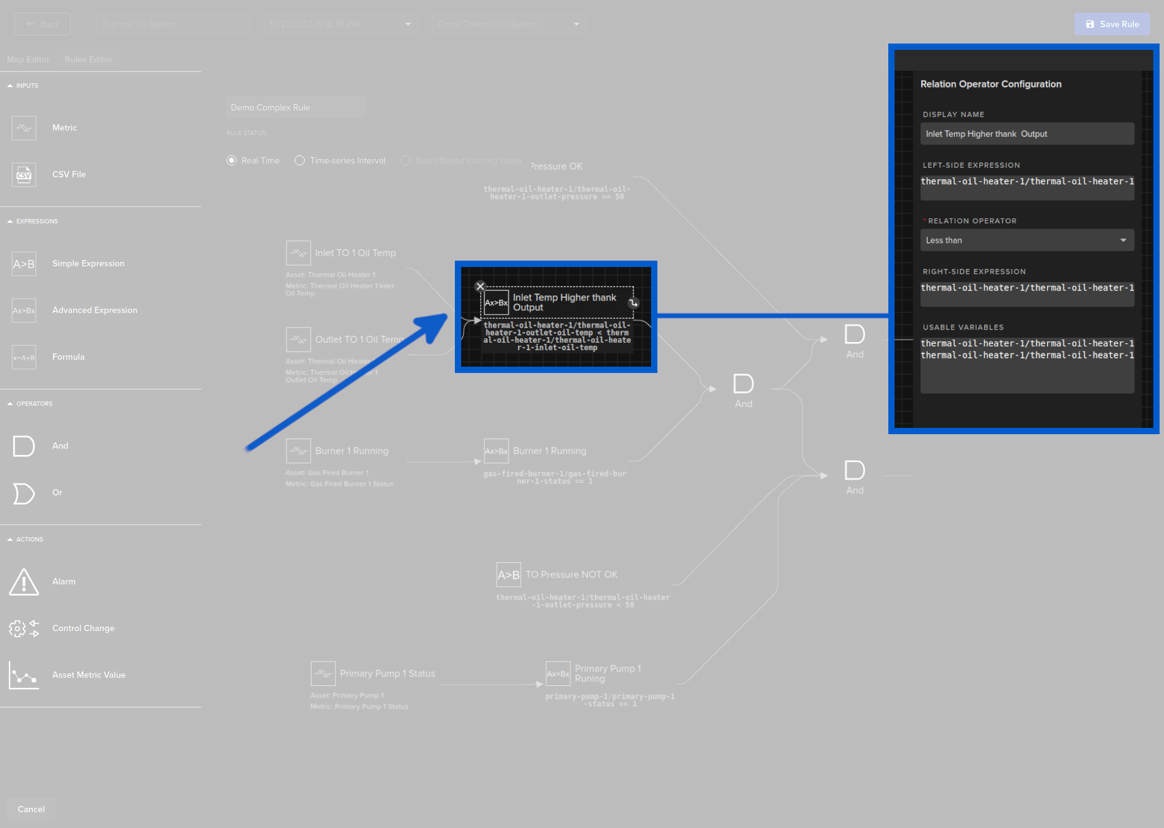Choose the Asset Metric Value action

click(x=23, y=675)
